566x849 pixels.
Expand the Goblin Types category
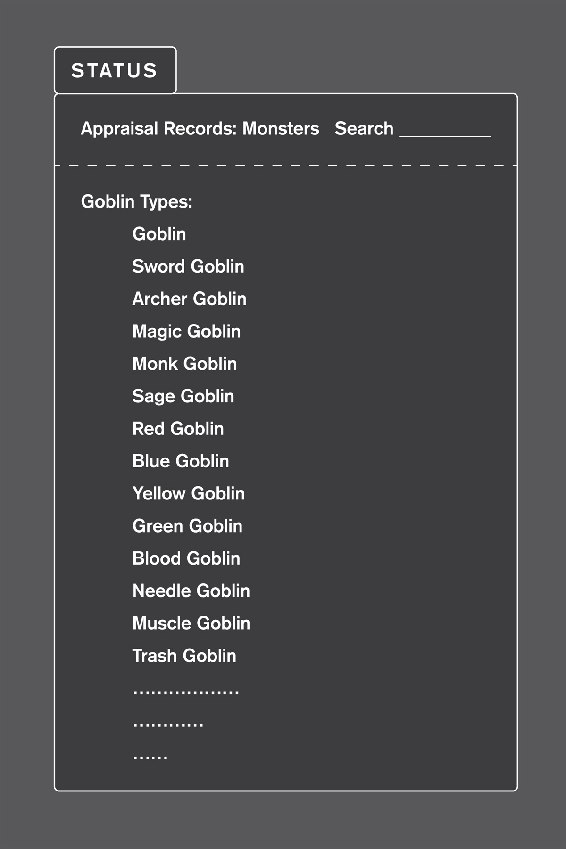pyautogui.click(x=136, y=202)
